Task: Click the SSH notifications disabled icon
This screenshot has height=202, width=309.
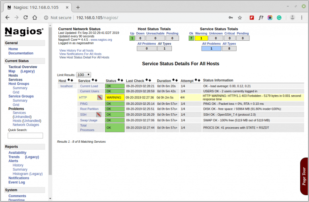Action: 99,115
